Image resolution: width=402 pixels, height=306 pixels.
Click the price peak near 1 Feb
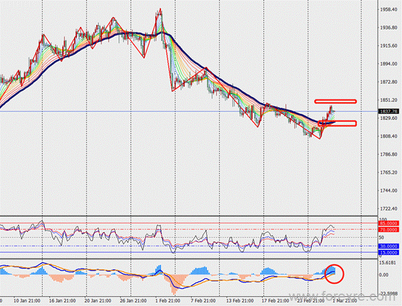pos(160,9)
